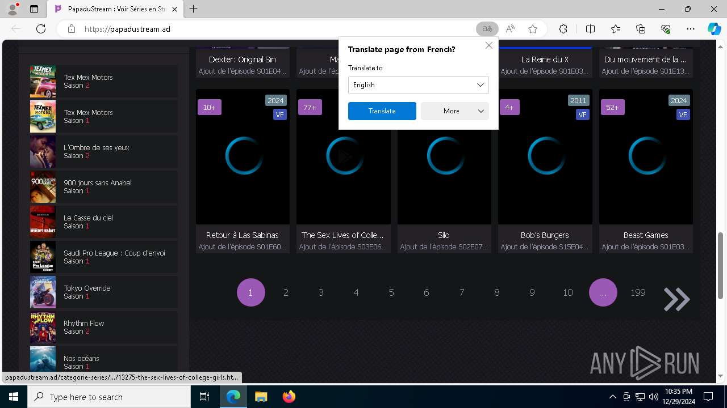The image size is (727, 408).
Task: Open Retour à Las Sabinas poster
Action: [x=243, y=156]
